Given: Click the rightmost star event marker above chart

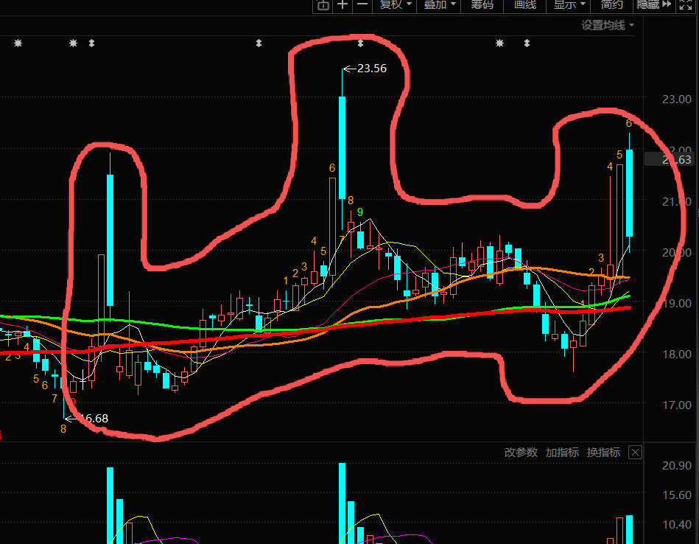Looking at the screenshot, I should (x=499, y=43).
